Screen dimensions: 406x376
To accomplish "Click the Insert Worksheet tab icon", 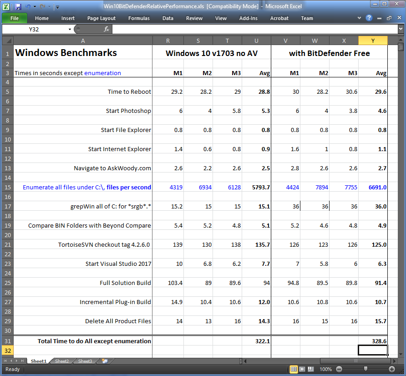I will click(x=105, y=361).
